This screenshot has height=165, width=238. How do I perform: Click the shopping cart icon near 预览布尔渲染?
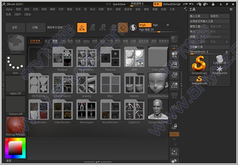point(71,27)
